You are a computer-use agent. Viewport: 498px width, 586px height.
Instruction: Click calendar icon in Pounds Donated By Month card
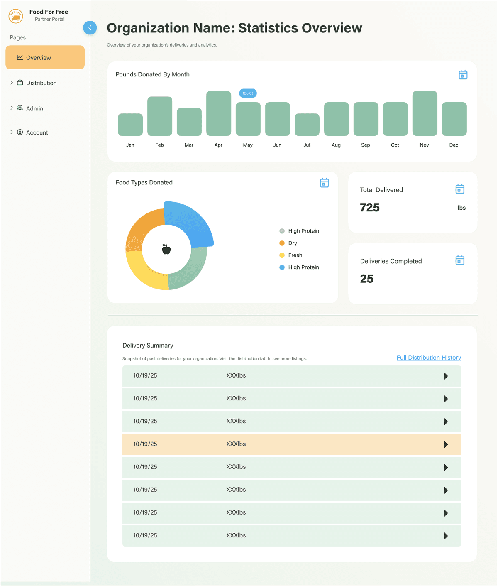(463, 75)
